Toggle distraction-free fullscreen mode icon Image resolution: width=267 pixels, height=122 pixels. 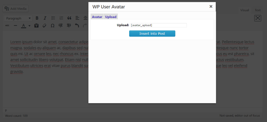point(258,18)
